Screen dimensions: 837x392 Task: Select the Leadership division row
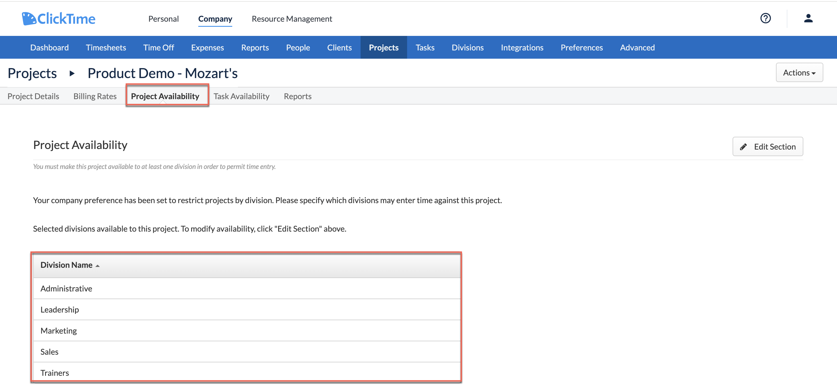(247, 310)
